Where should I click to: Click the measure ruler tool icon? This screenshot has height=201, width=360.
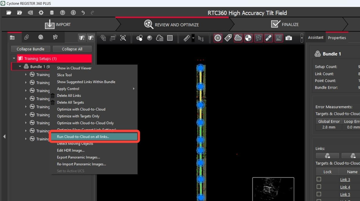187,38
